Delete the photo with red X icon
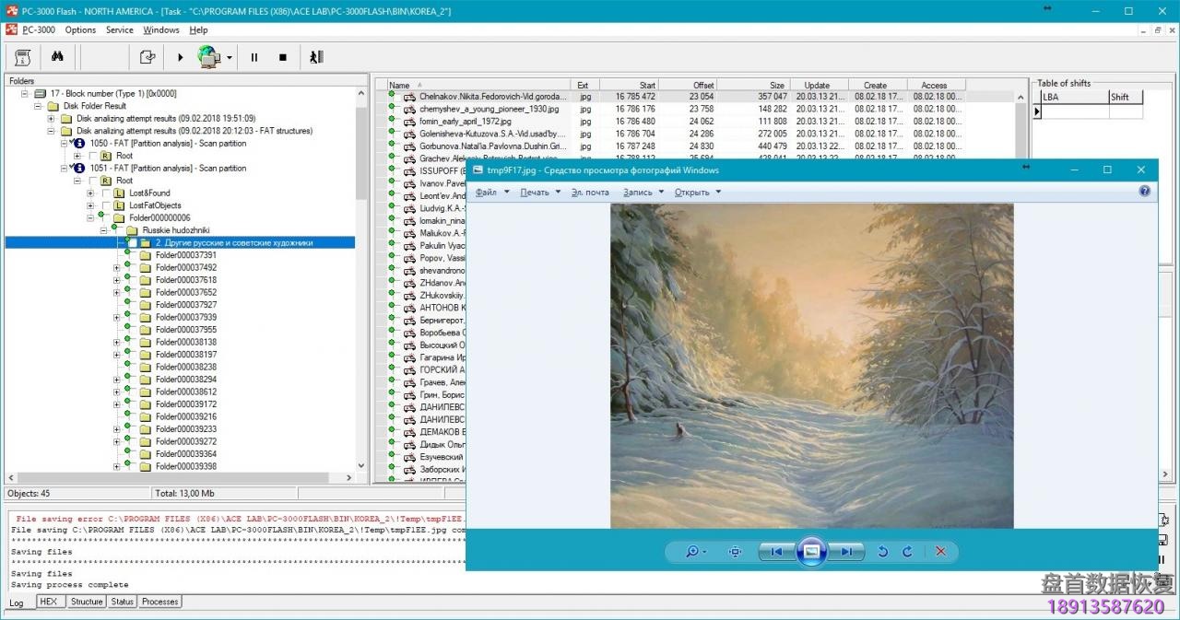 tap(940, 552)
